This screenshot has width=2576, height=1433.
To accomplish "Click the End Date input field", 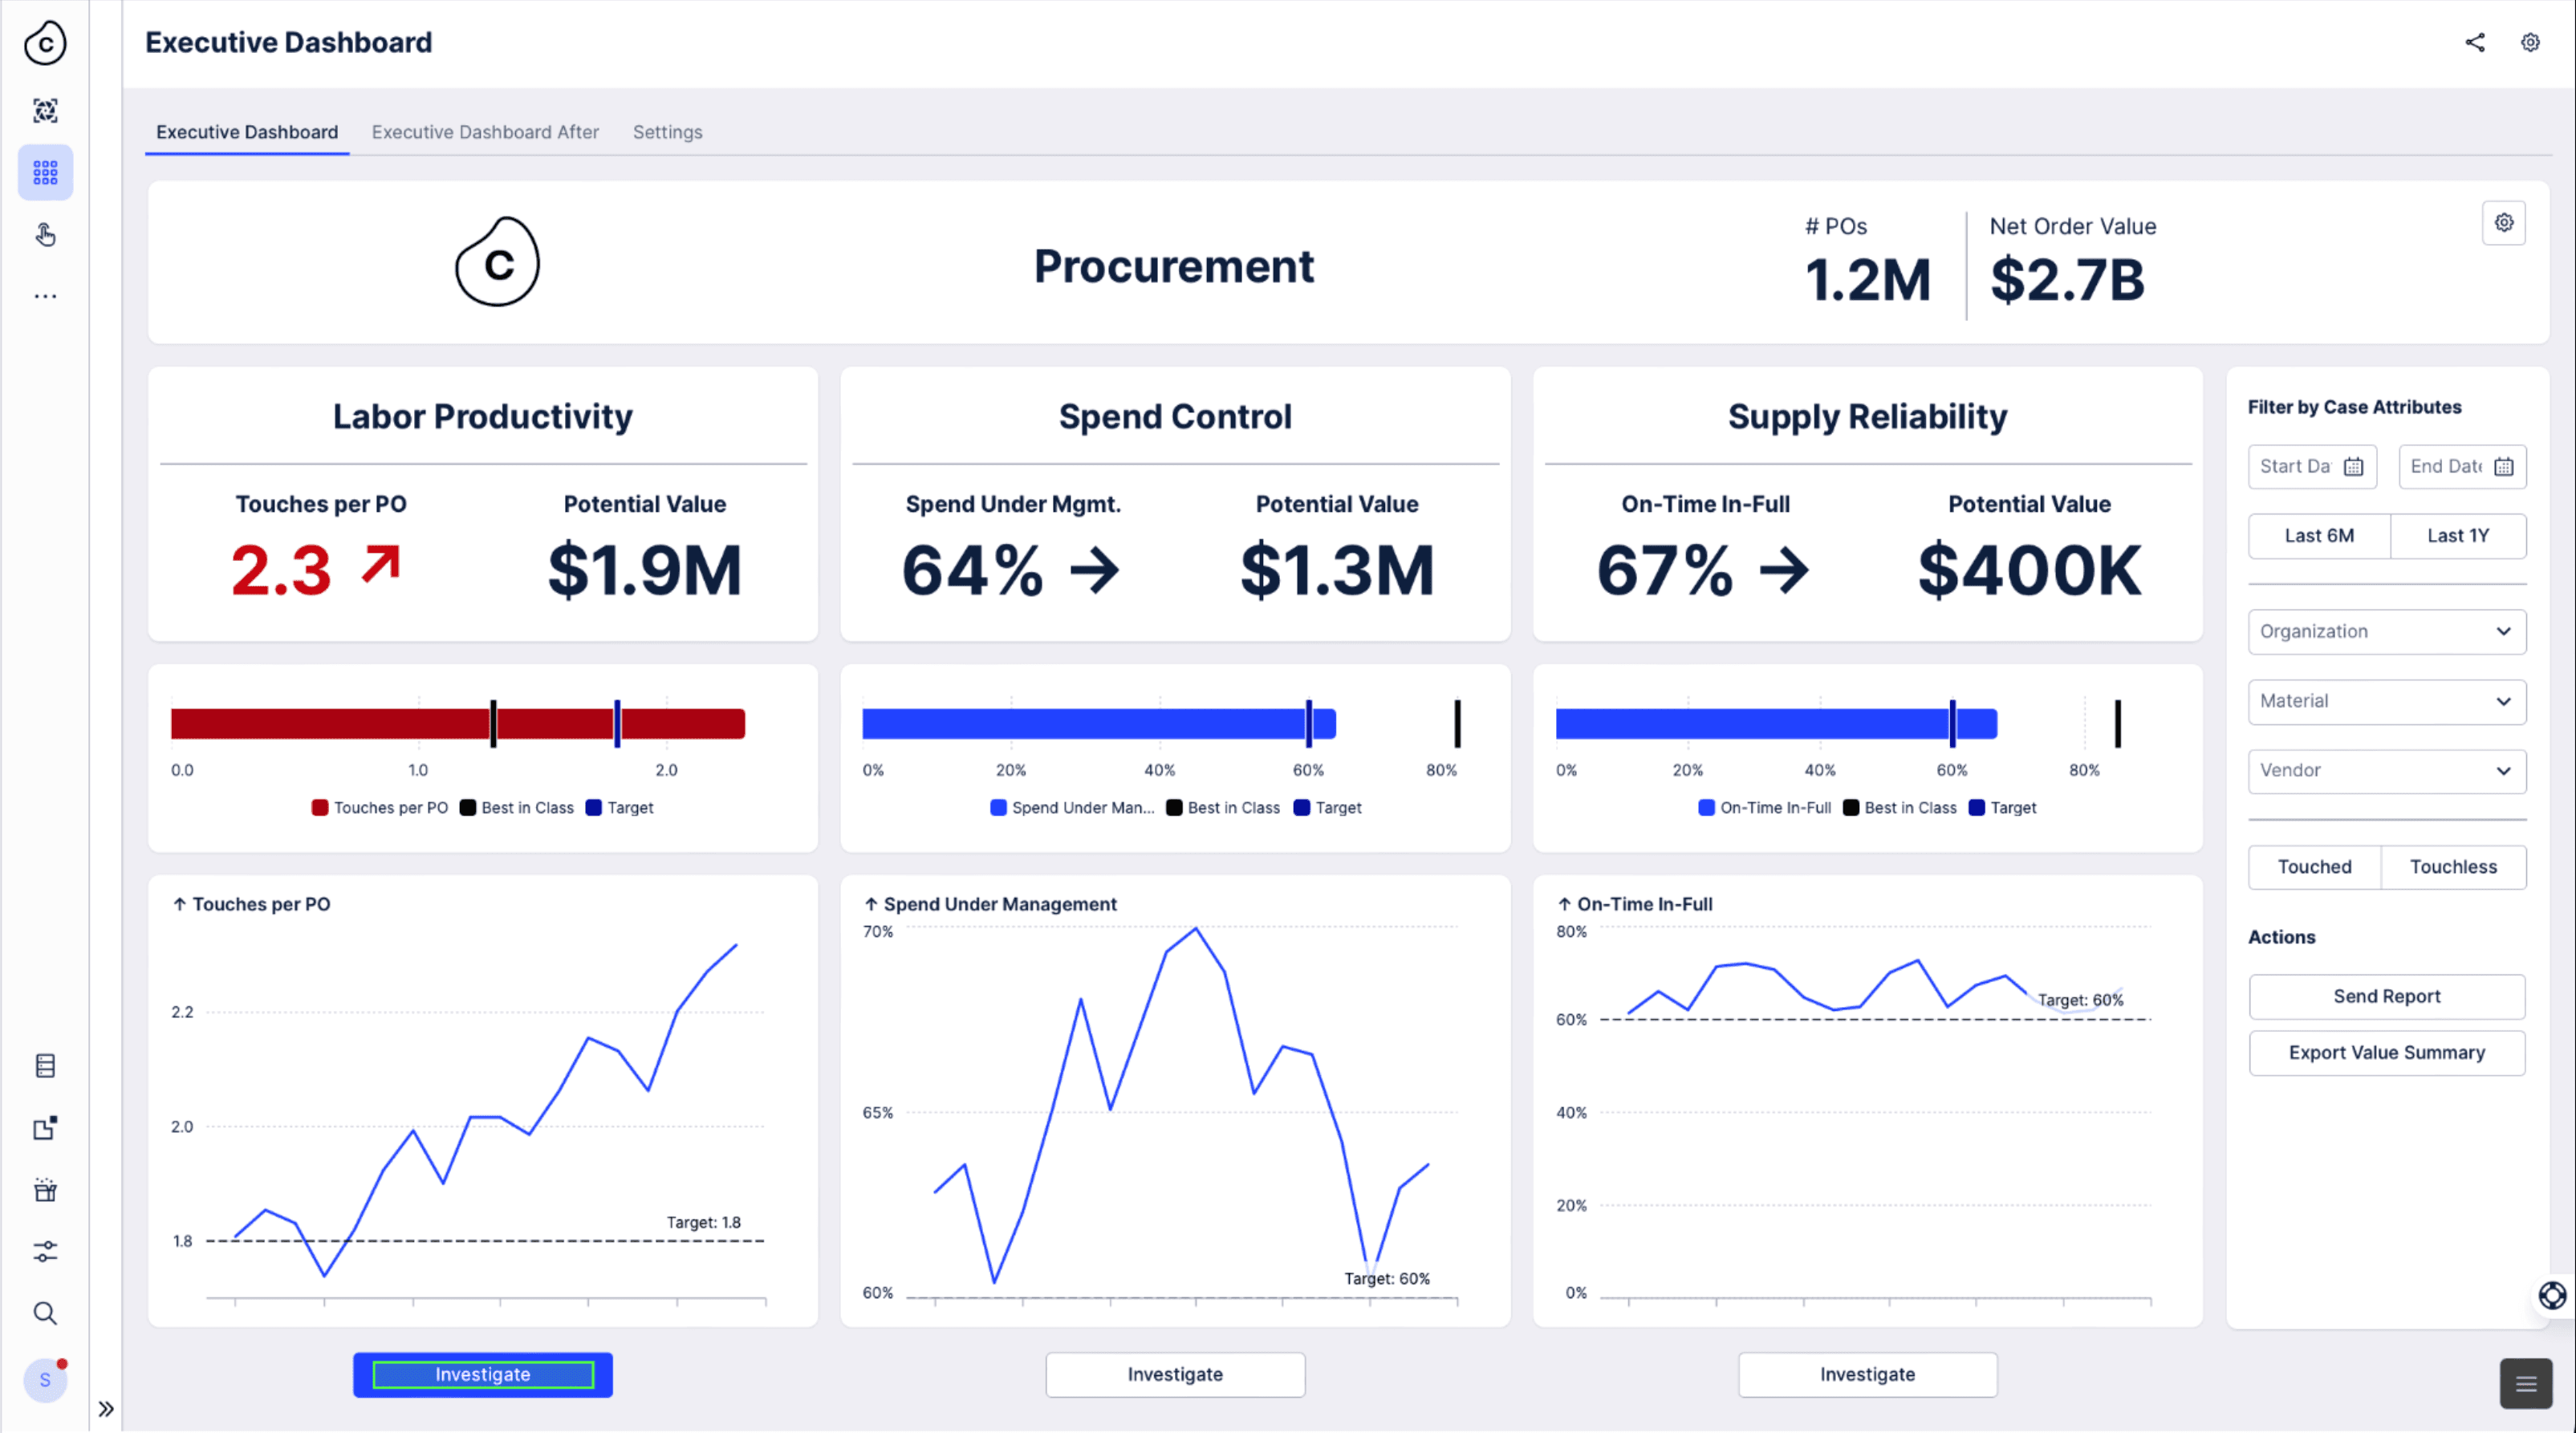I will point(2462,467).
